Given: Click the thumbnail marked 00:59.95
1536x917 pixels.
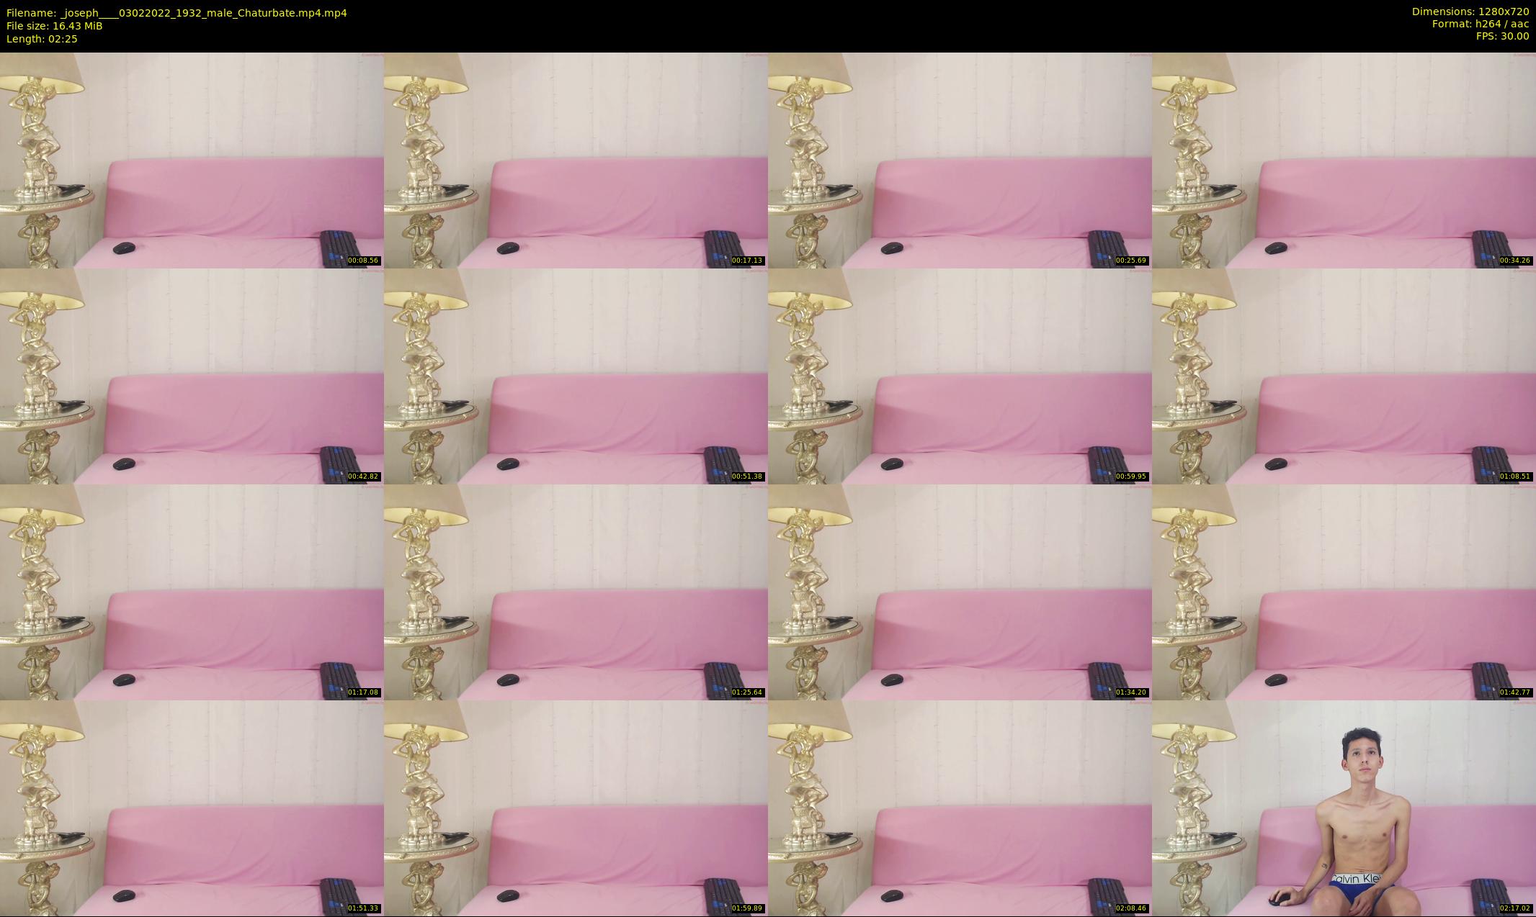Looking at the screenshot, I should 960,376.
